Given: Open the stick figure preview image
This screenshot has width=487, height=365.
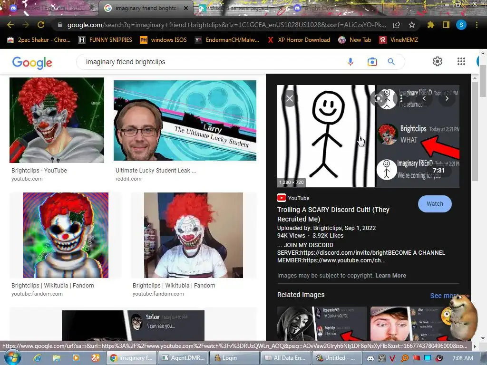Looking at the screenshot, I should [368, 136].
